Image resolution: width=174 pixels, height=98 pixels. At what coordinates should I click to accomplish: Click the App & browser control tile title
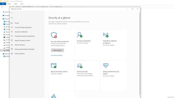(x=59, y=72)
